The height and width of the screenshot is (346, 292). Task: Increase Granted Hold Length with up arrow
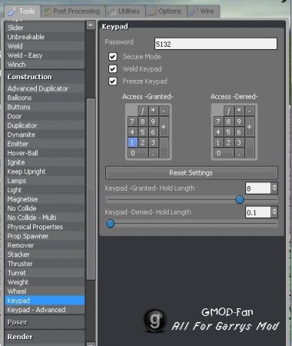point(274,185)
